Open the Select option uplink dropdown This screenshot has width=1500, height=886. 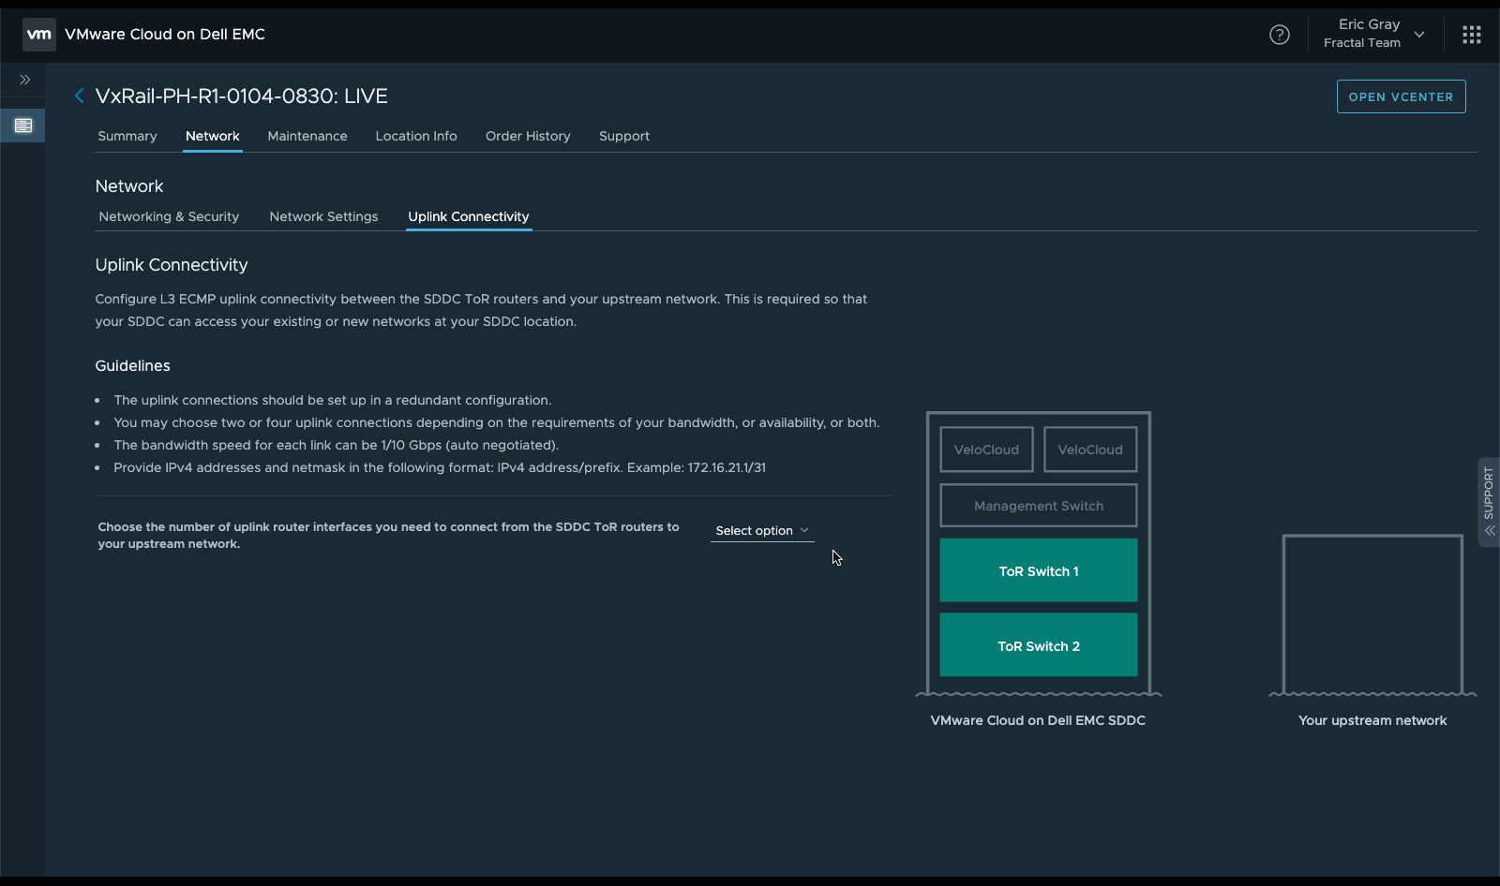coord(761,530)
